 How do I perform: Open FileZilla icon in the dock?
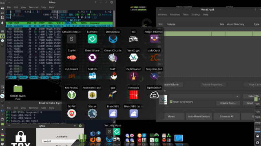pos(139,140)
